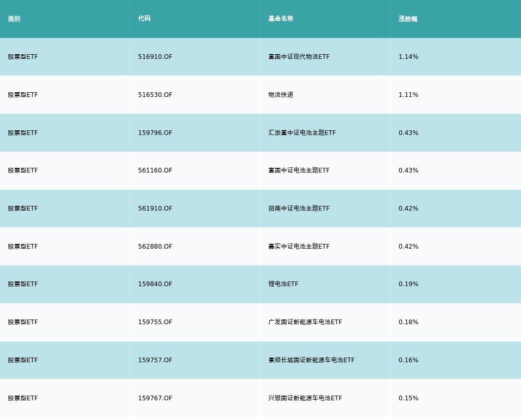Click 0.43% in the 159796.OF row
Viewport: 521px width, 417px height.
click(408, 133)
